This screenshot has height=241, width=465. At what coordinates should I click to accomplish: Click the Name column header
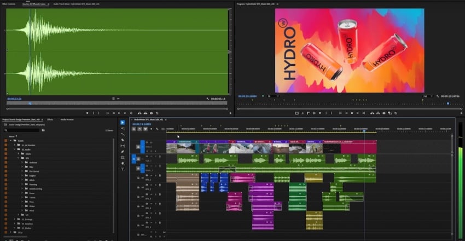point(11,136)
